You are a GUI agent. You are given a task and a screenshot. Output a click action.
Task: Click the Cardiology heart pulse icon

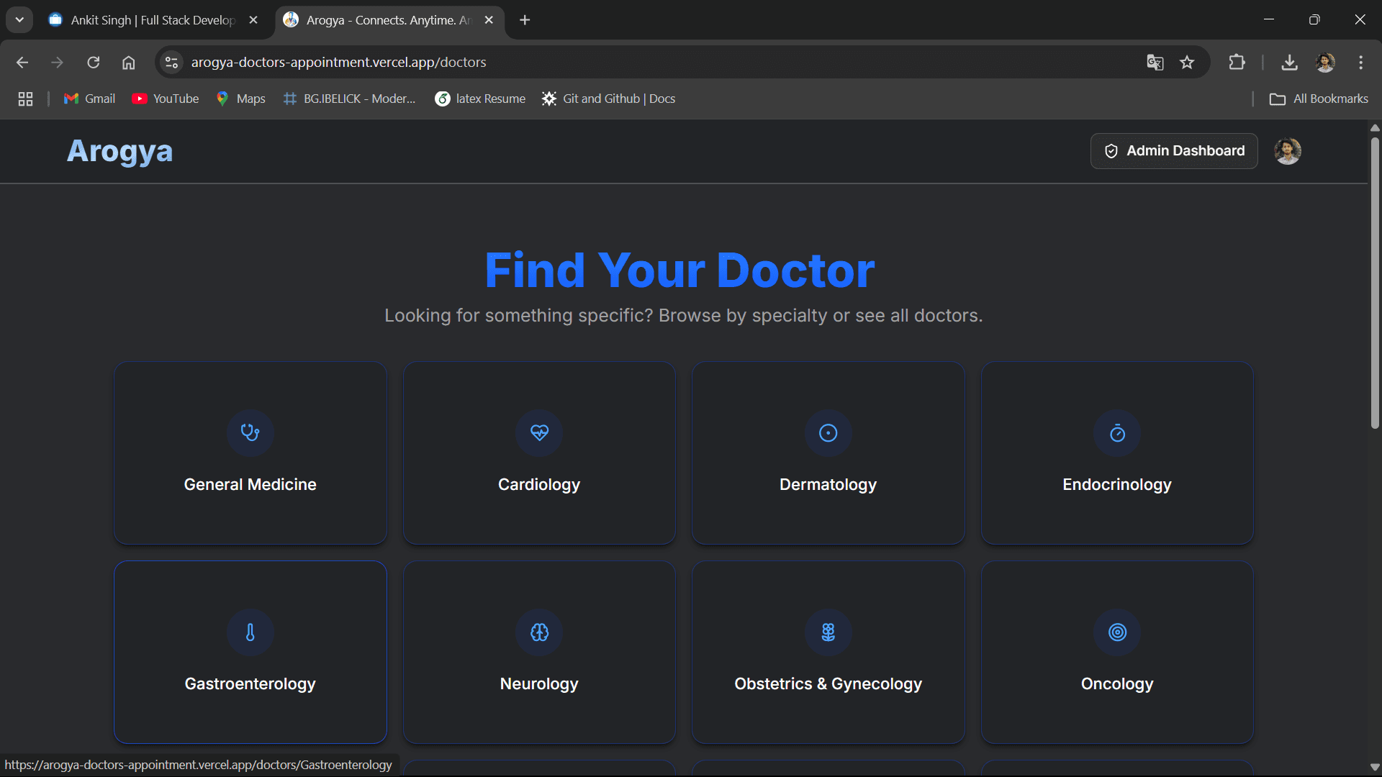539,432
